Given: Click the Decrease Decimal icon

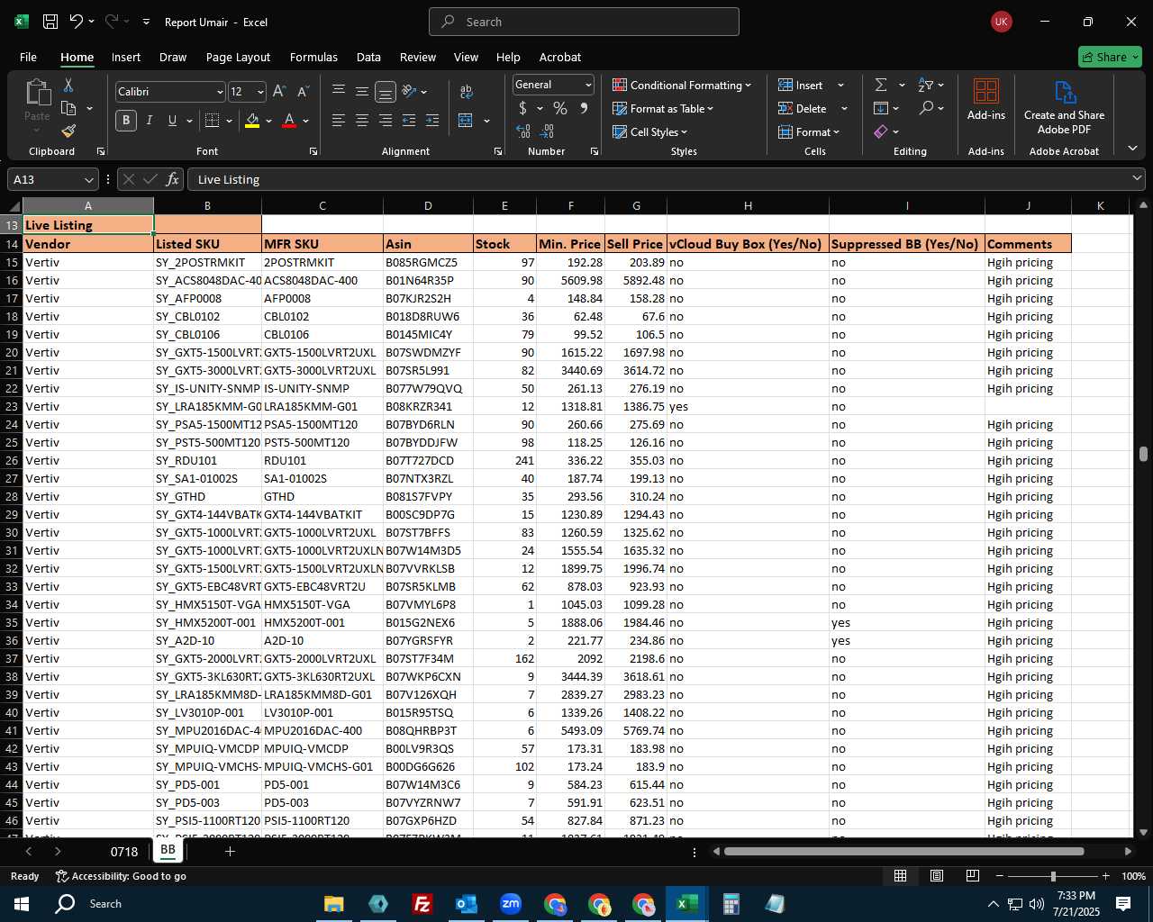Looking at the screenshot, I should (x=548, y=131).
